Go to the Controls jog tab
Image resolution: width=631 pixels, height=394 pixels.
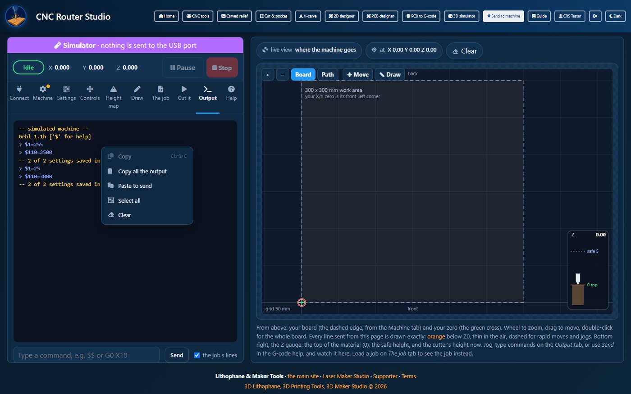click(x=90, y=93)
